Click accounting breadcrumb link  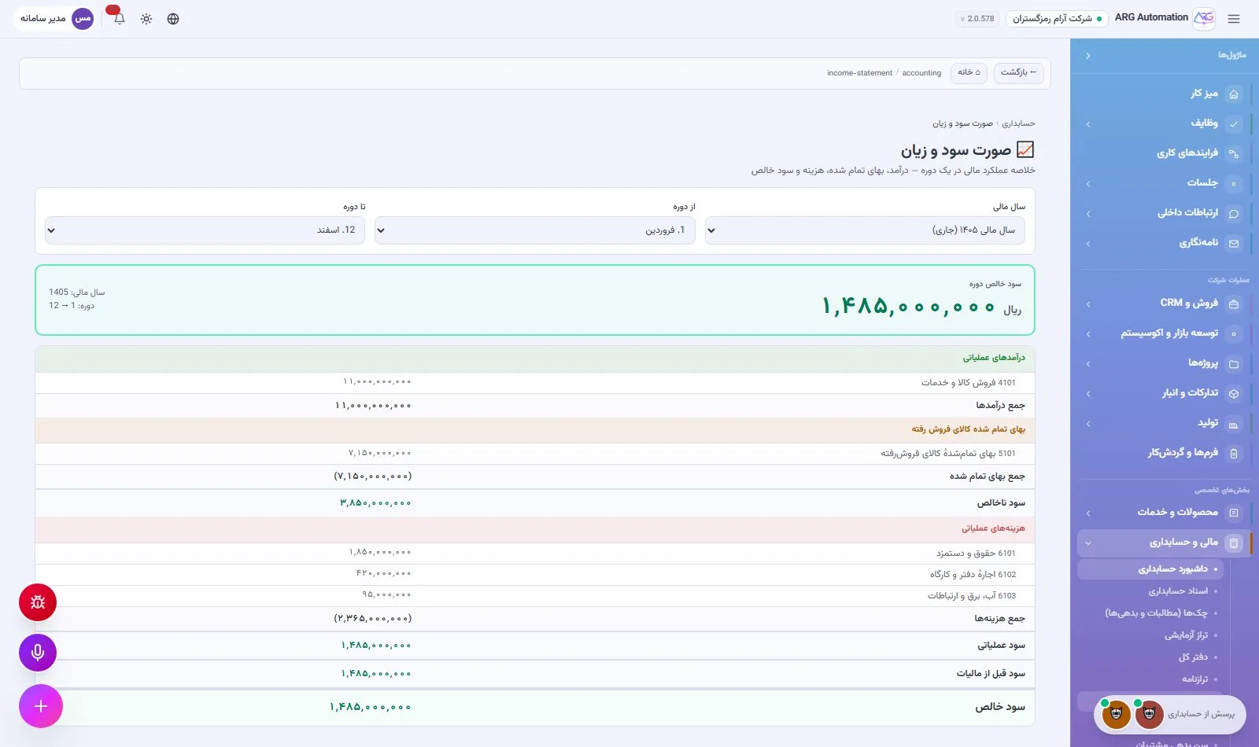pos(921,73)
